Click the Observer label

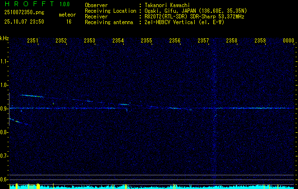tap(96, 5)
